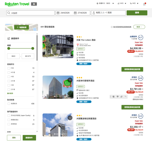Click the 大阪府 destination input field
Viewport: 152px width, 142px height.
pyautogui.click(x=30, y=13)
